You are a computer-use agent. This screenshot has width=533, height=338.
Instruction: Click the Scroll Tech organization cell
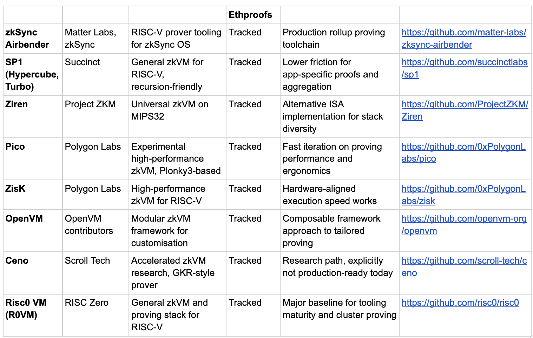[x=96, y=273]
